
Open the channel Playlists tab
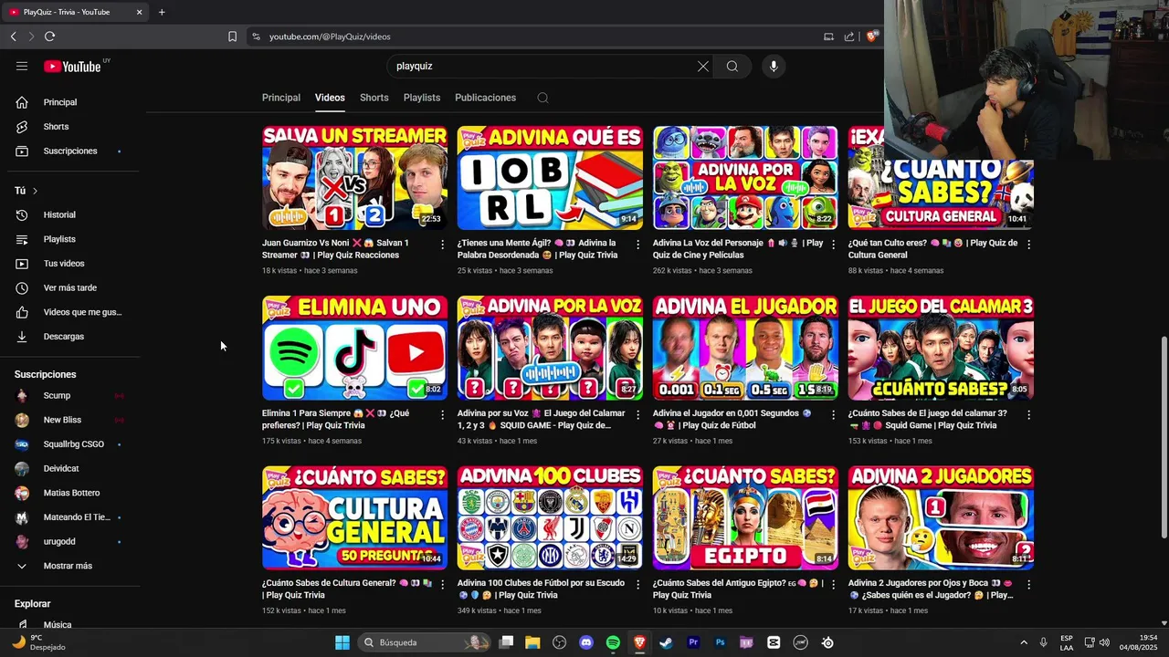tap(422, 98)
